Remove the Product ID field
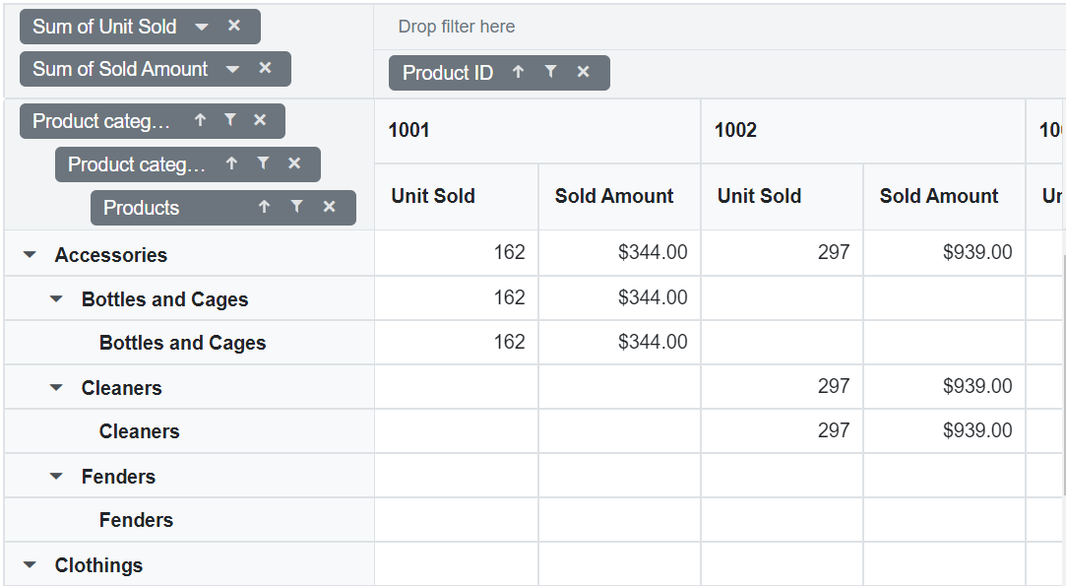This screenshot has width=1066, height=586. pyautogui.click(x=583, y=72)
